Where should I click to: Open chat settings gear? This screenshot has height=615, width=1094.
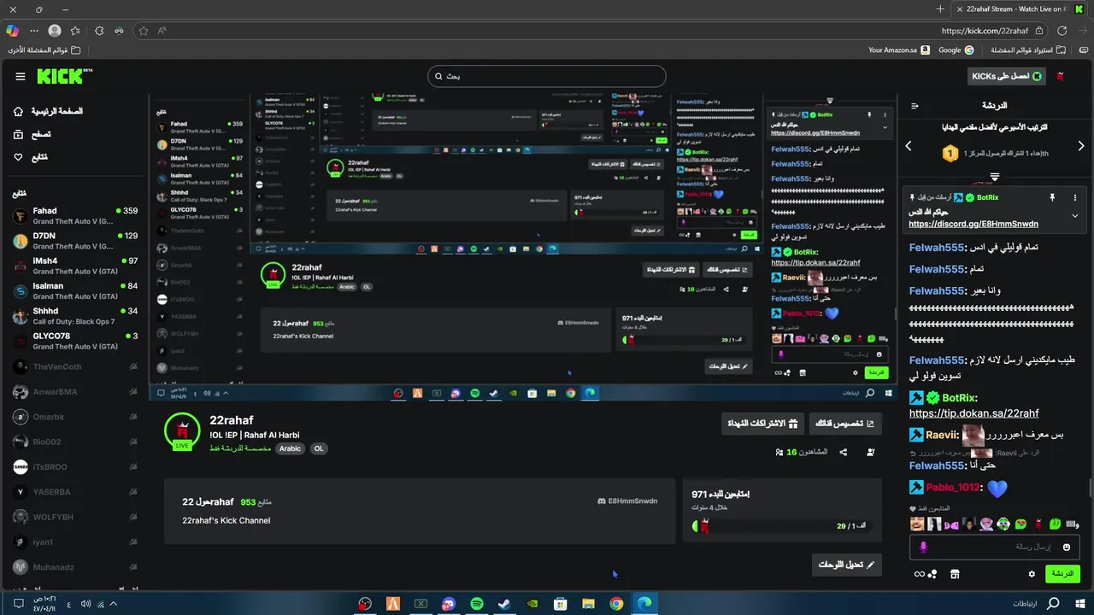[1032, 574]
